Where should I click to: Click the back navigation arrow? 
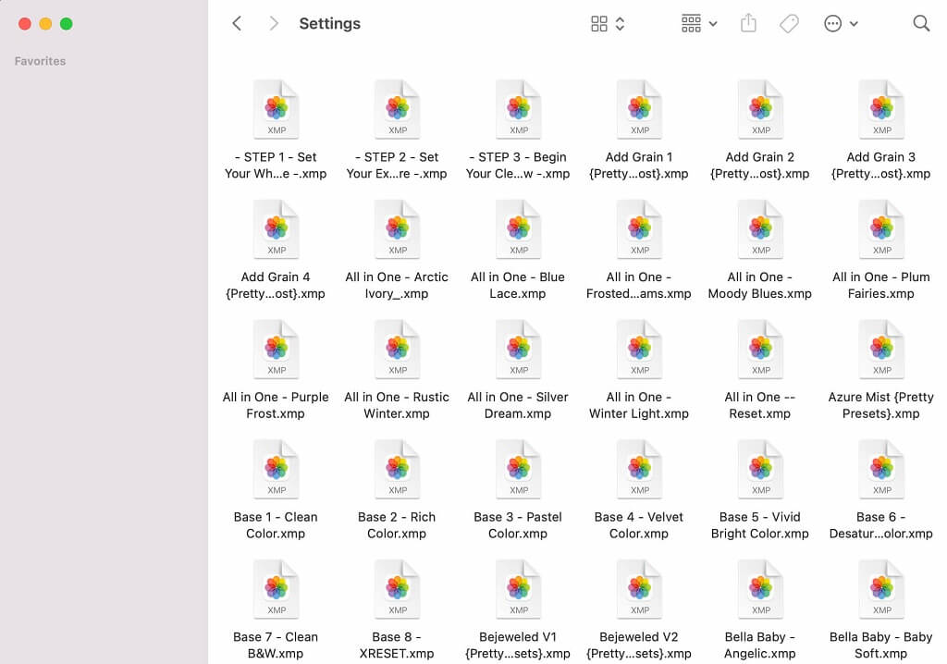[237, 24]
